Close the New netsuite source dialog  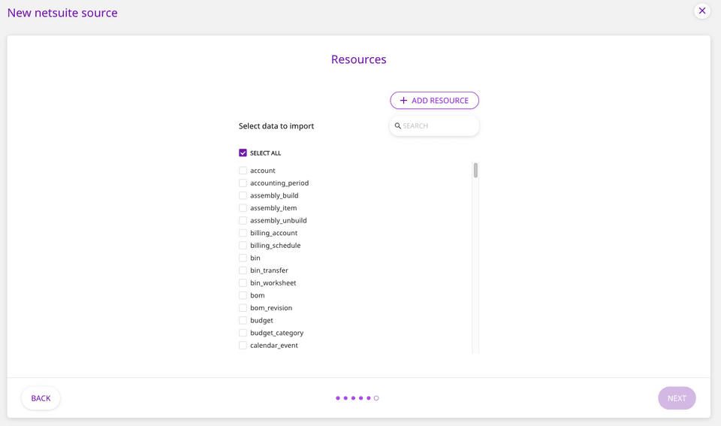coord(701,11)
